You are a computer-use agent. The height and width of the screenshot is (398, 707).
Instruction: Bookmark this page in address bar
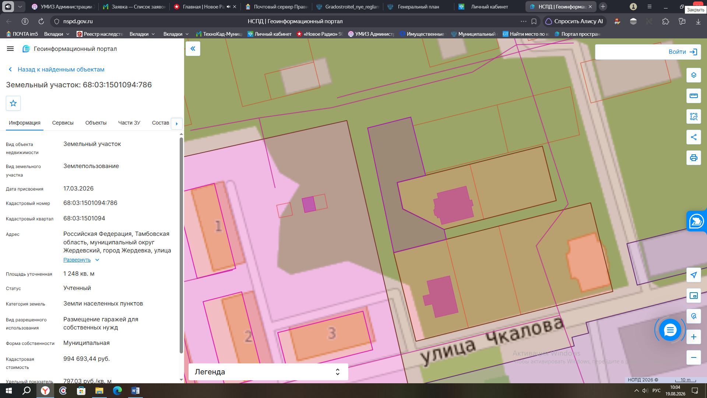point(534,21)
